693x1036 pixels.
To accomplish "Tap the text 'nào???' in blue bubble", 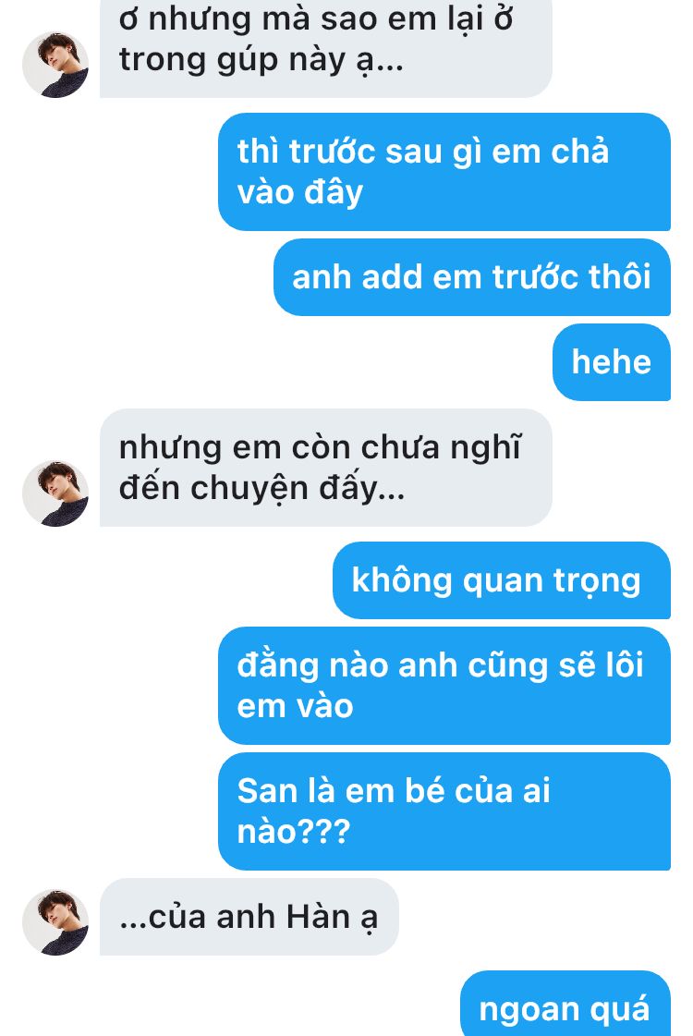I will (293, 831).
